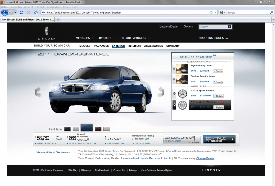Expand the VEHICLES navigation menu
275x186 pixels.
85,38
